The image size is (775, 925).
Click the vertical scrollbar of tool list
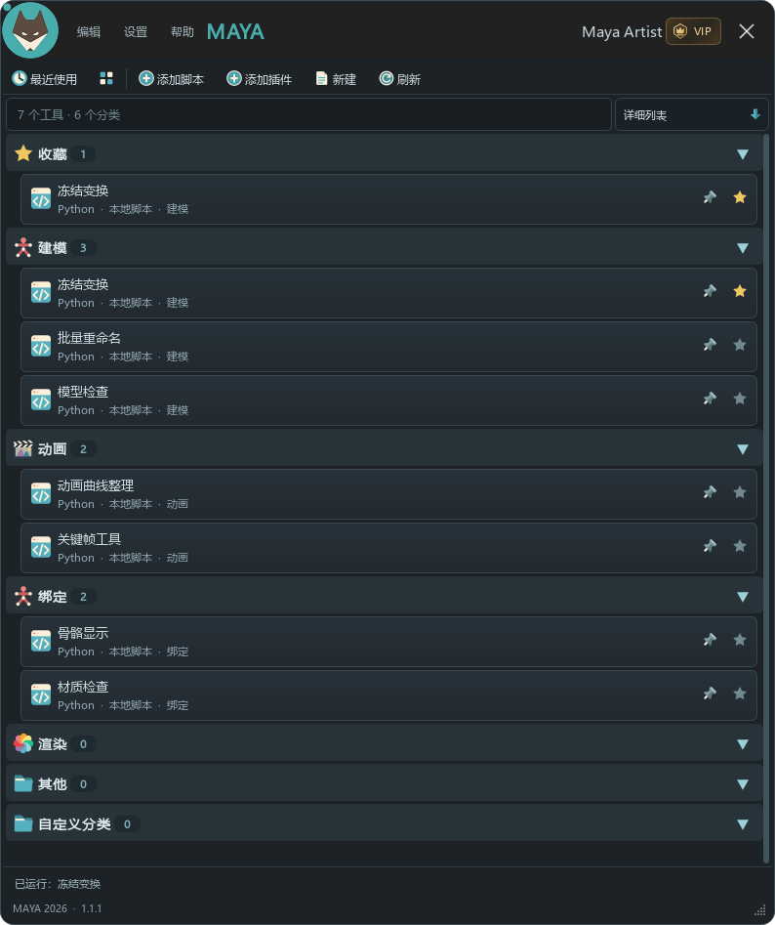(x=766, y=499)
